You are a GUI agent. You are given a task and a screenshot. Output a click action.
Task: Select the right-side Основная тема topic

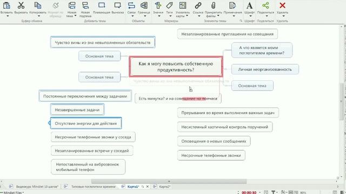click(x=252, y=86)
